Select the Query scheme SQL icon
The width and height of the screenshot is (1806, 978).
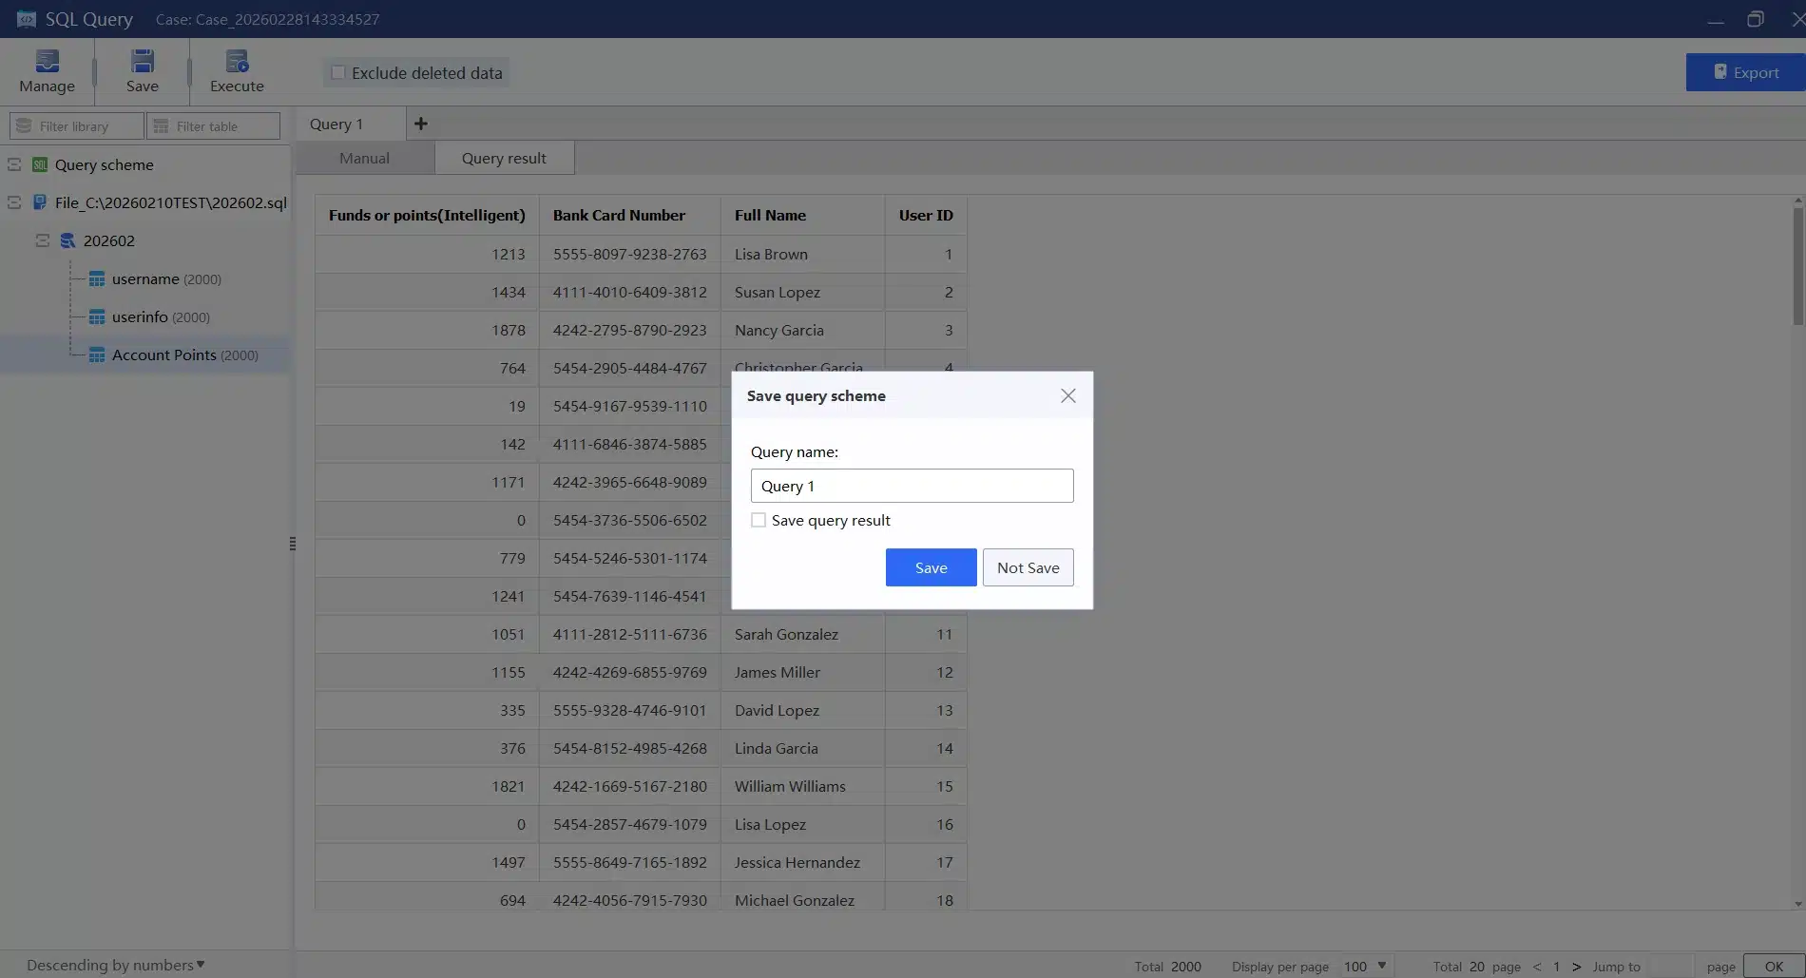(x=39, y=164)
